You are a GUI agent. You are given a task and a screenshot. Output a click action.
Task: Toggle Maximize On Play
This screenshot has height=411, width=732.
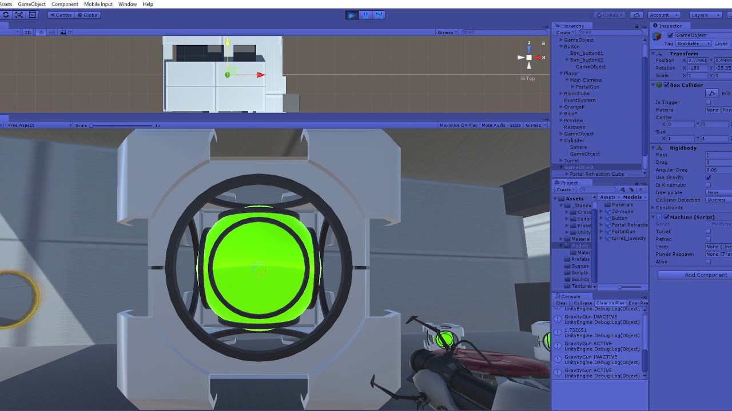pos(459,125)
